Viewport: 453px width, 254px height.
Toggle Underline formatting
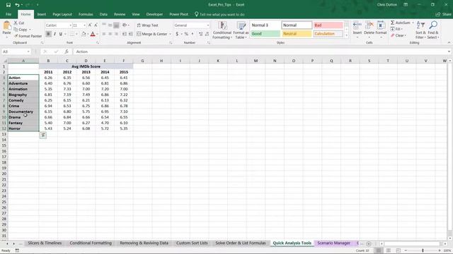(61, 34)
